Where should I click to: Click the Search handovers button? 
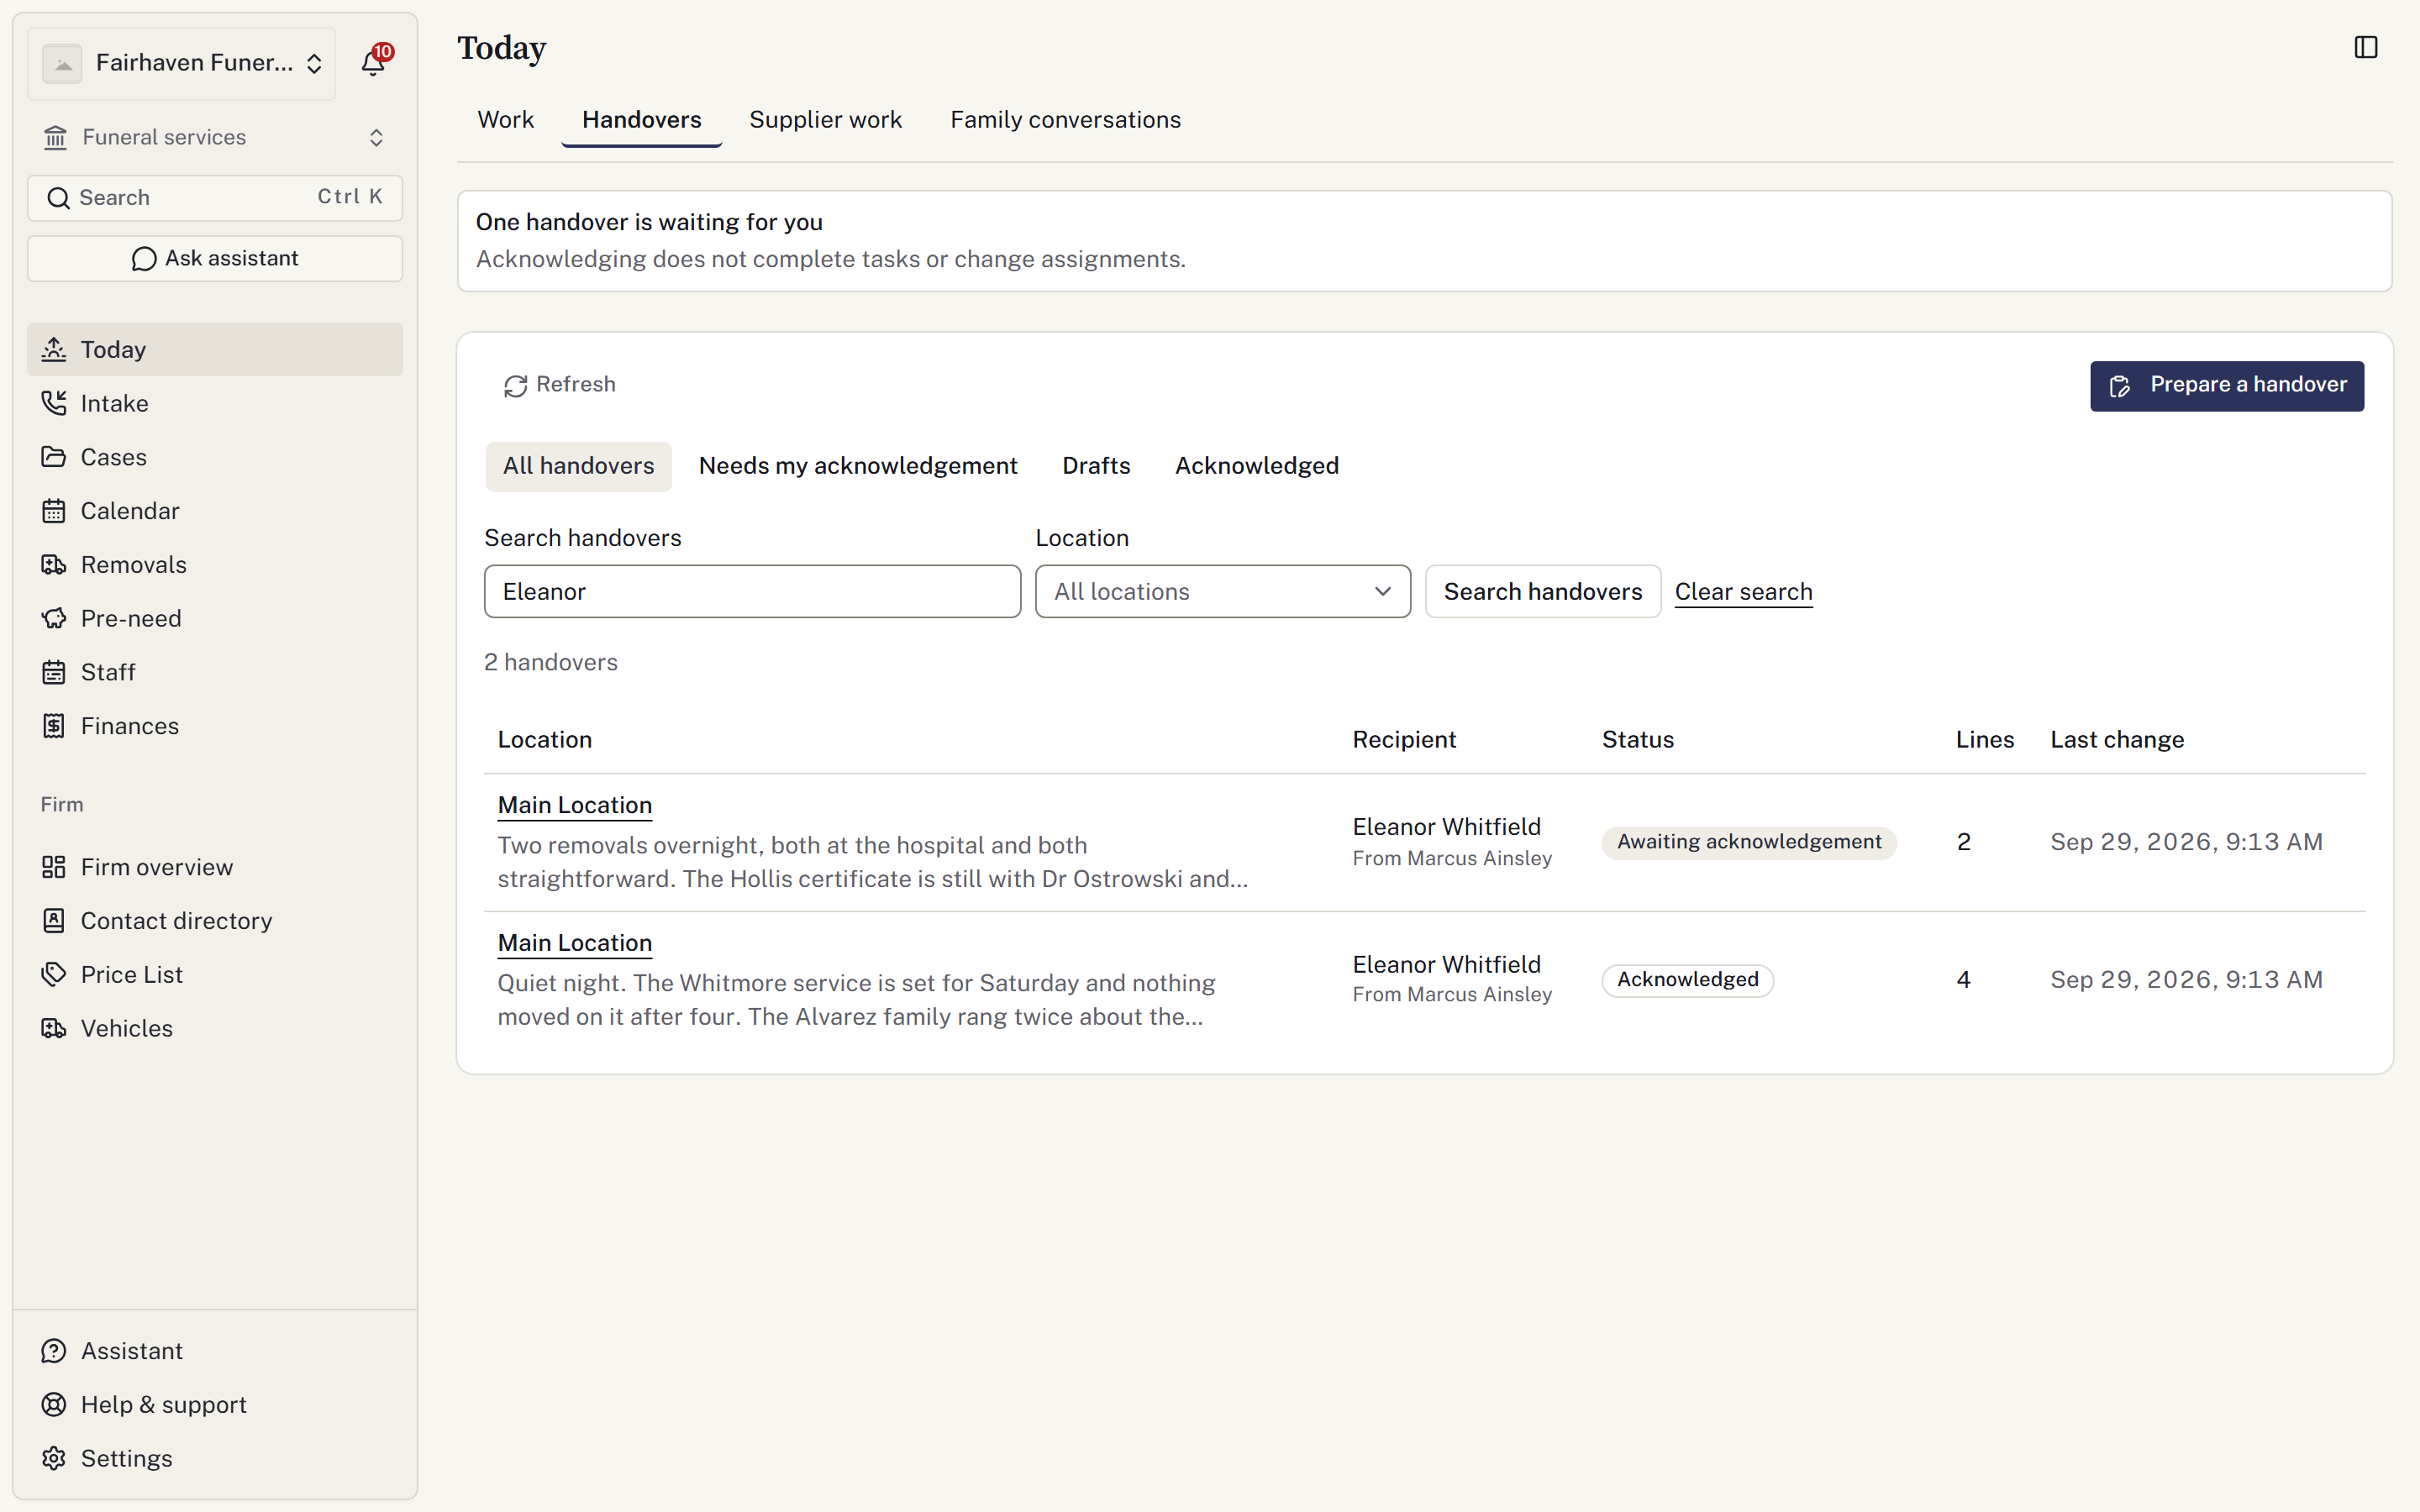click(1542, 592)
